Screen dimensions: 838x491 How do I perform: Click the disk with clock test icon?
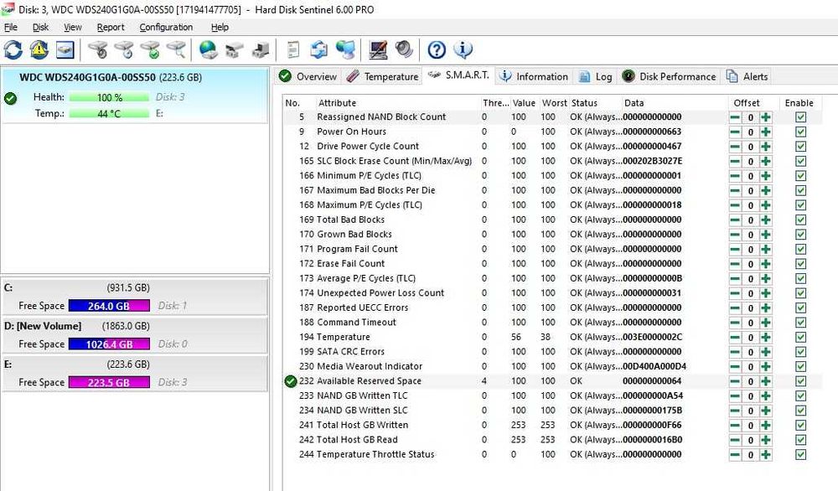pos(124,49)
